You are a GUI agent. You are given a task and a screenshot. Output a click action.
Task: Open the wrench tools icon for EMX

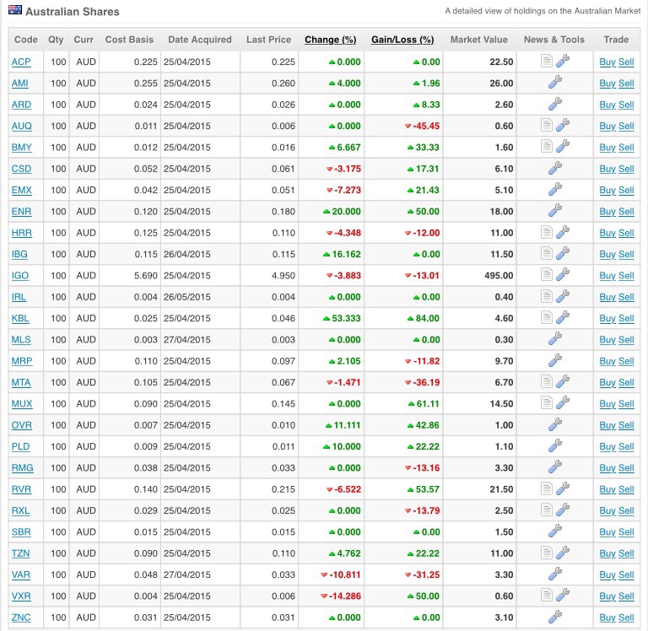tap(555, 190)
